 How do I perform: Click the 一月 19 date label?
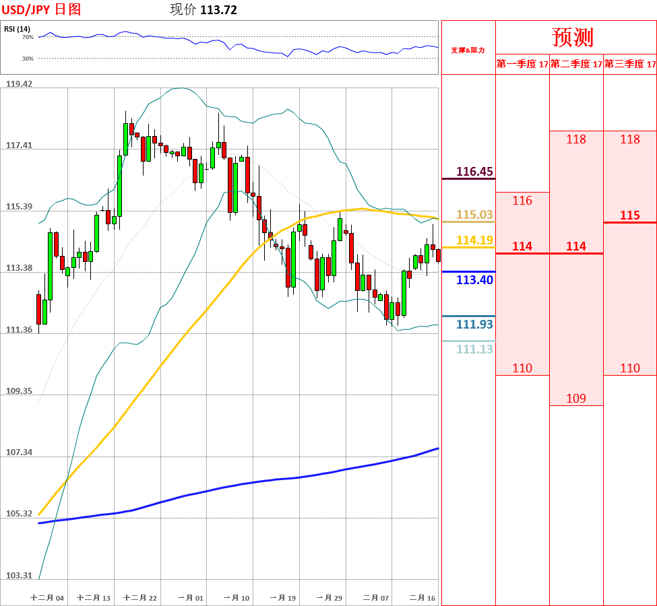(x=283, y=598)
